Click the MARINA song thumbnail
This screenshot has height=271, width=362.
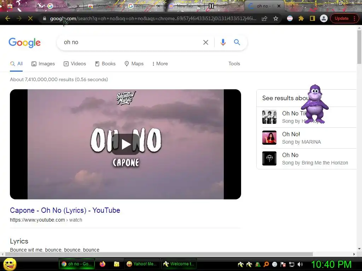point(269,138)
